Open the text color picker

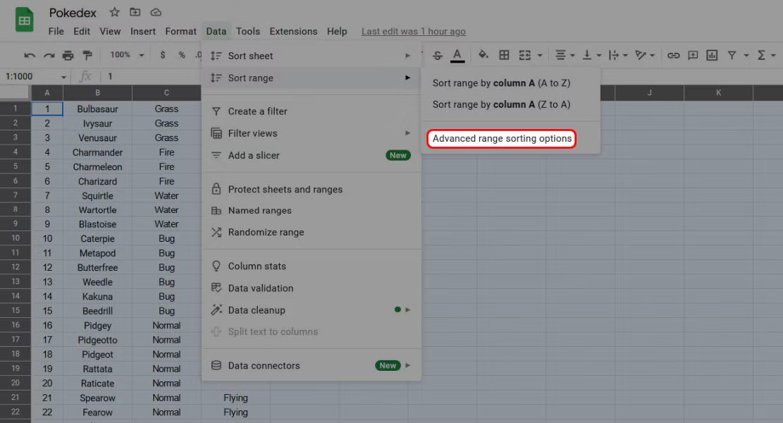click(x=457, y=55)
